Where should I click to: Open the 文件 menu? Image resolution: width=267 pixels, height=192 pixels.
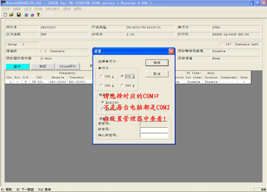click(x=6, y=9)
